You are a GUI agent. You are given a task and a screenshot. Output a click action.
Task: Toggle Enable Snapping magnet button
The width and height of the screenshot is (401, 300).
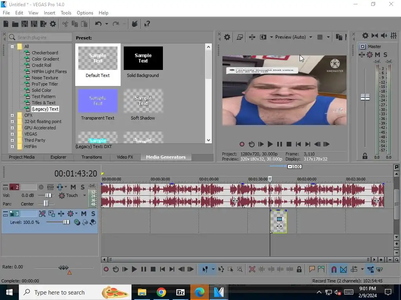(x=334, y=269)
